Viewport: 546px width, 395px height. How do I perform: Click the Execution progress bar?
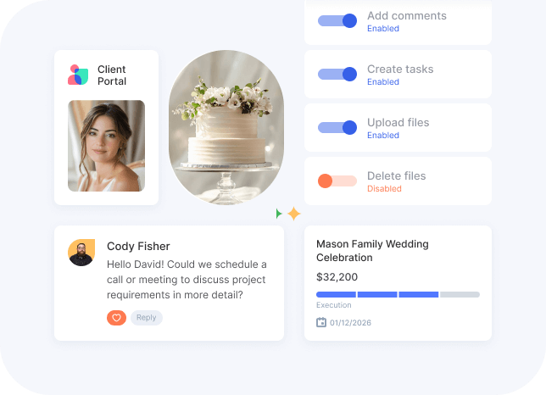[398, 294]
